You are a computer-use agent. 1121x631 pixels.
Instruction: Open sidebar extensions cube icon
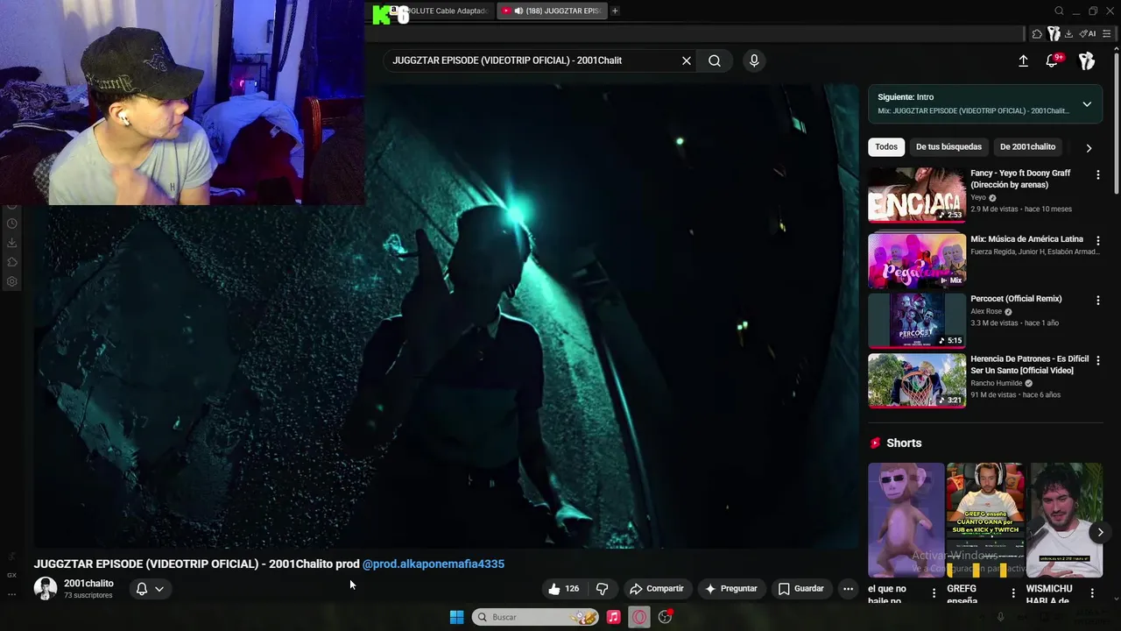12,262
